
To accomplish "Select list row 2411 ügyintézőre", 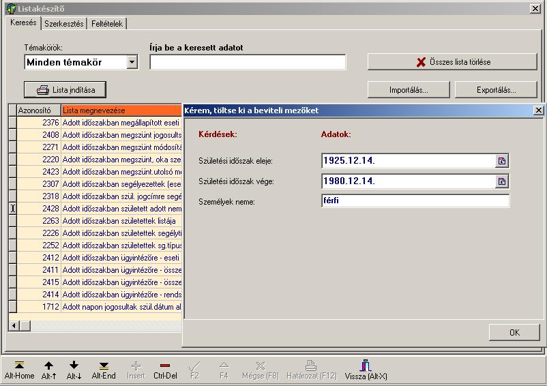I will (99, 270).
